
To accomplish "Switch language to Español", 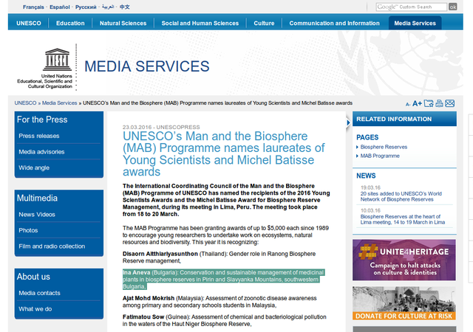I will coord(59,7).
